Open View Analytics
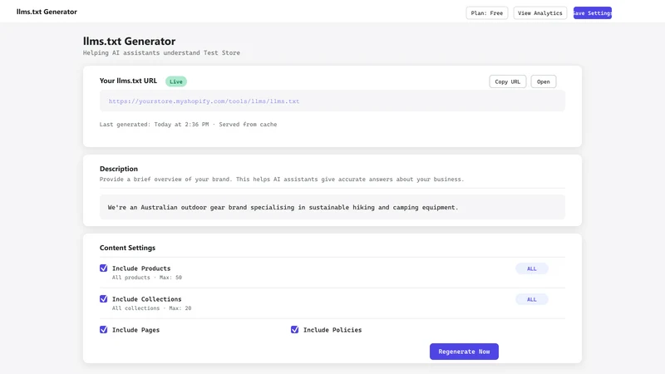The width and height of the screenshot is (665, 374). click(x=539, y=12)
